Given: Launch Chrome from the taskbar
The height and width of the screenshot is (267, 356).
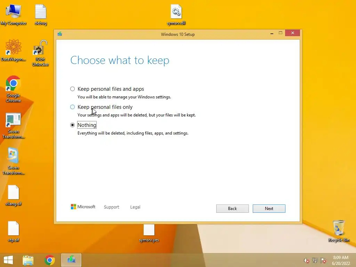Looking at the screenshot, I should click(x=49, y=260).
